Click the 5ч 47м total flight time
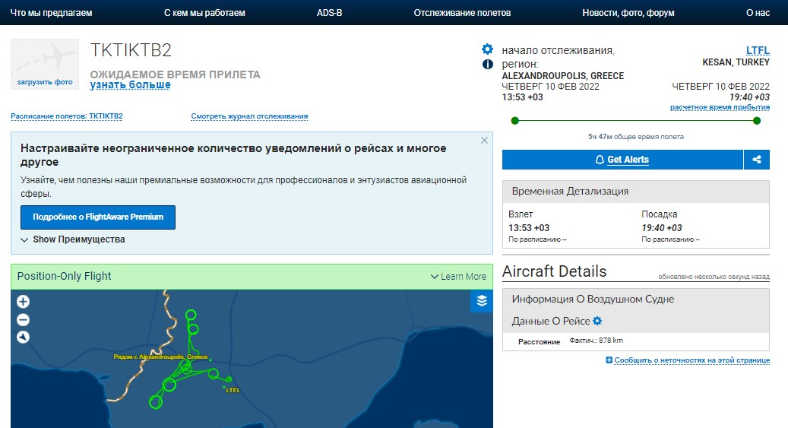Viewport: 788px width, 428px height. [636, 137]
